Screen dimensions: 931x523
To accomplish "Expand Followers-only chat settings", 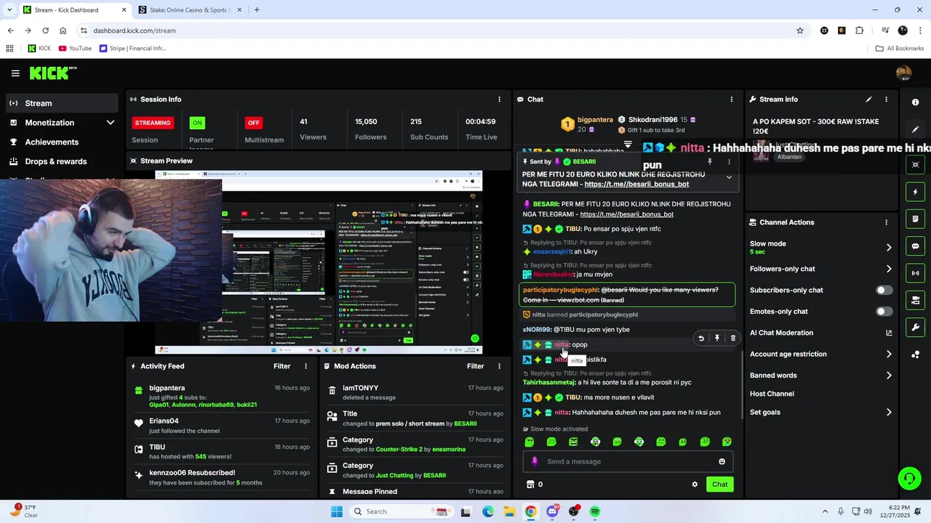I will coord(889,269).
